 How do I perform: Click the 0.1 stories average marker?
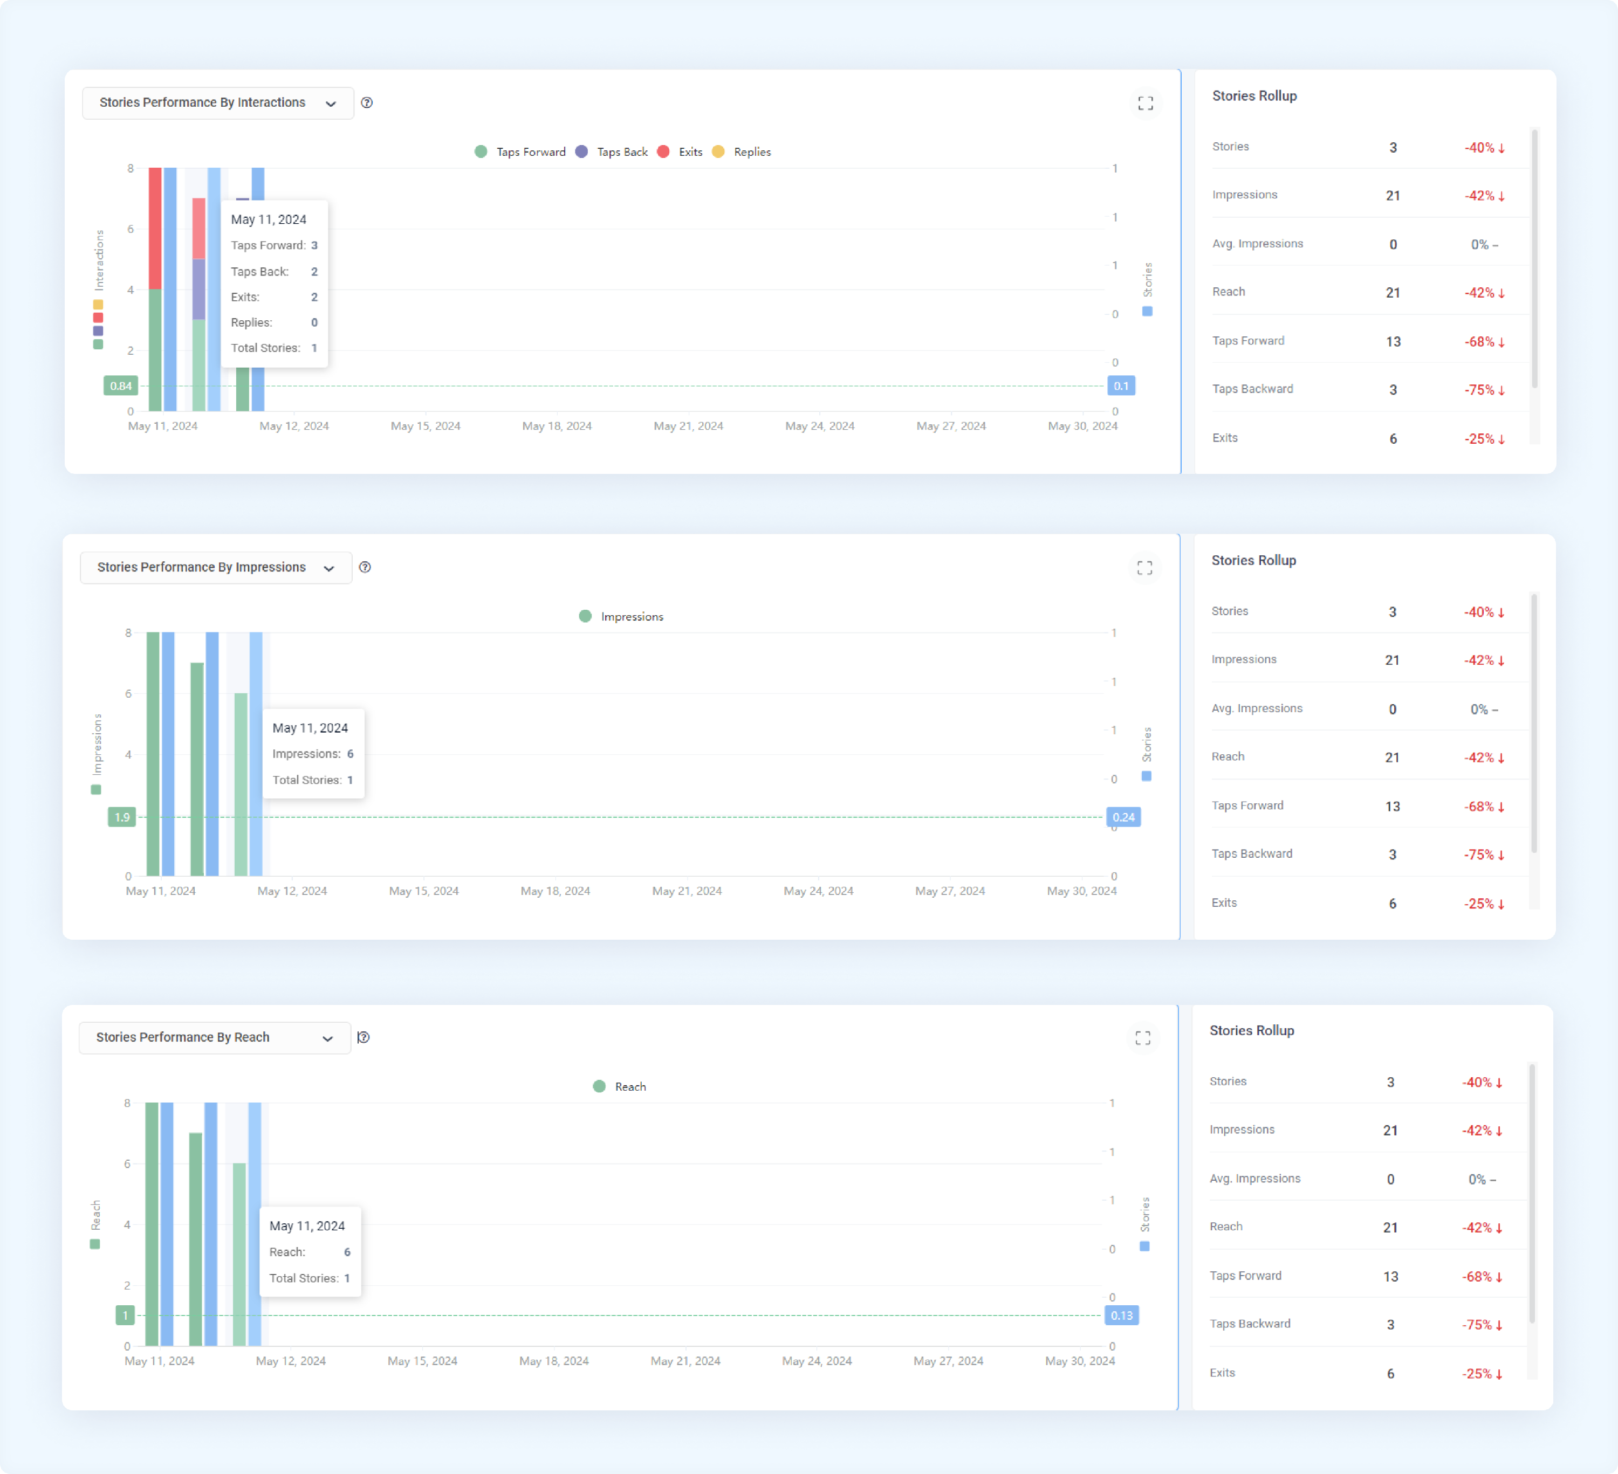click(1121, 386)
